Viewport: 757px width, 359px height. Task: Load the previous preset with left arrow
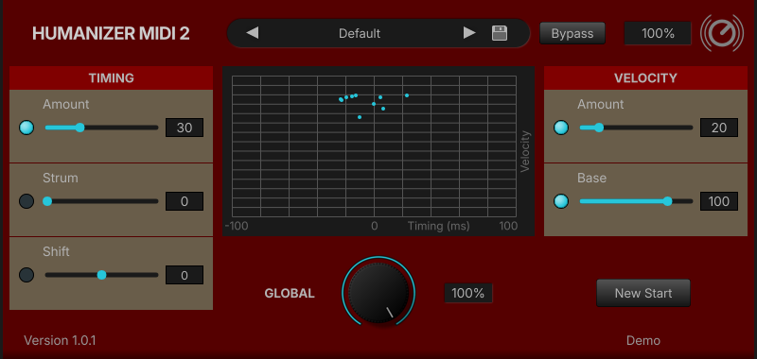click(x=253, y=33)
